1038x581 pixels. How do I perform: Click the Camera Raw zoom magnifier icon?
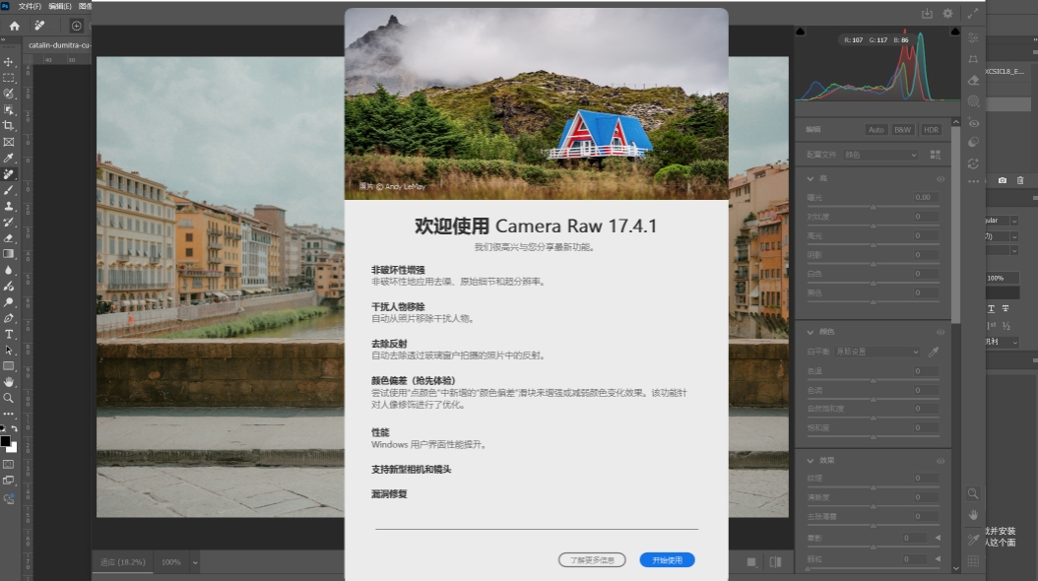click(x=973, y=493)
